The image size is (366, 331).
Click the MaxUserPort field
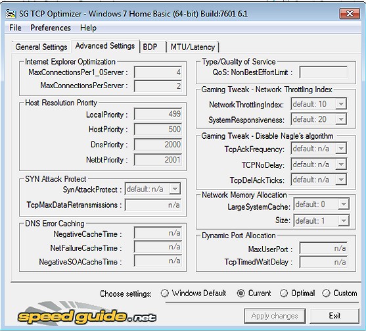(x=323, y=248)
